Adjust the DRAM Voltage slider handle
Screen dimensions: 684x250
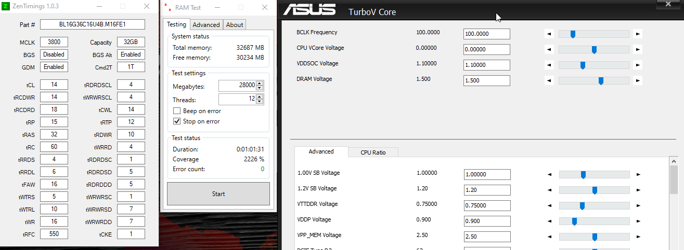point(601,81)
